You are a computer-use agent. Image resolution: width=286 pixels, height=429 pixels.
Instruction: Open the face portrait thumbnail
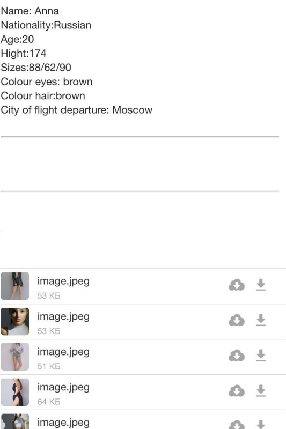(15, 321)
